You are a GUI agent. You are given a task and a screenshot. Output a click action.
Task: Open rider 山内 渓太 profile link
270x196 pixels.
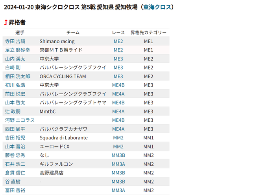(x=15, y=59)
